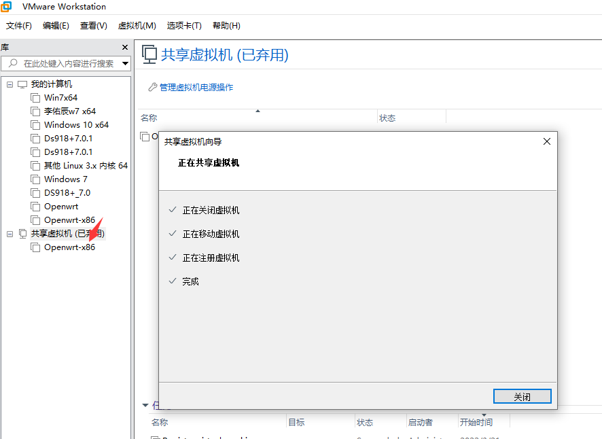Click the 其他 Linux 3.x VM icon
This screenshot has width=602, height=439.
35,166
